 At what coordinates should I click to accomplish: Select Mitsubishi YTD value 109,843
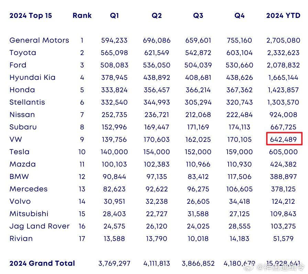coord(283,214)
